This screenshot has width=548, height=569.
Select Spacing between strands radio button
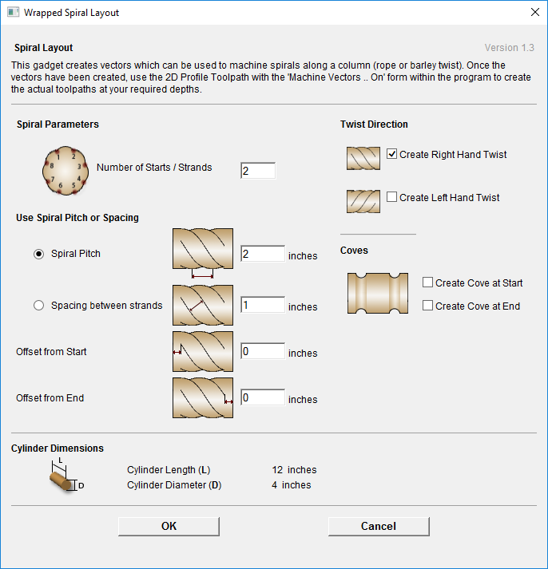click(38, 305)
